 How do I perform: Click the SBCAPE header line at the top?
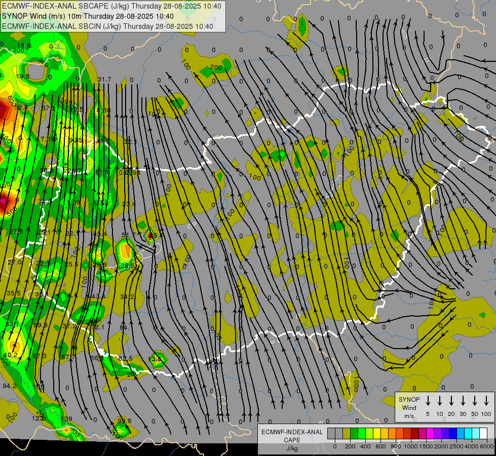pos(111,6)
